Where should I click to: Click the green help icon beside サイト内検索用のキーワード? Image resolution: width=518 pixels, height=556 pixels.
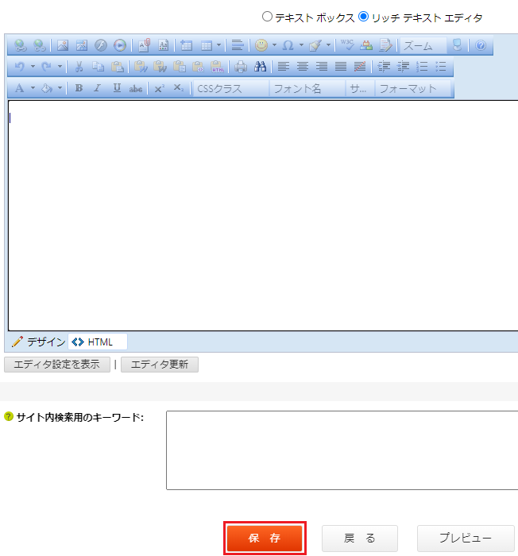tap(9, 416)
